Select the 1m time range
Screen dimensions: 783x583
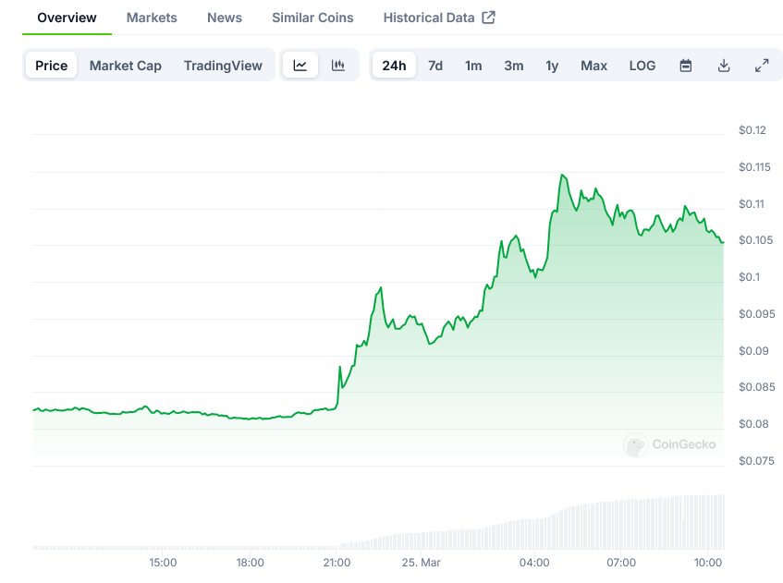point(473,66)
